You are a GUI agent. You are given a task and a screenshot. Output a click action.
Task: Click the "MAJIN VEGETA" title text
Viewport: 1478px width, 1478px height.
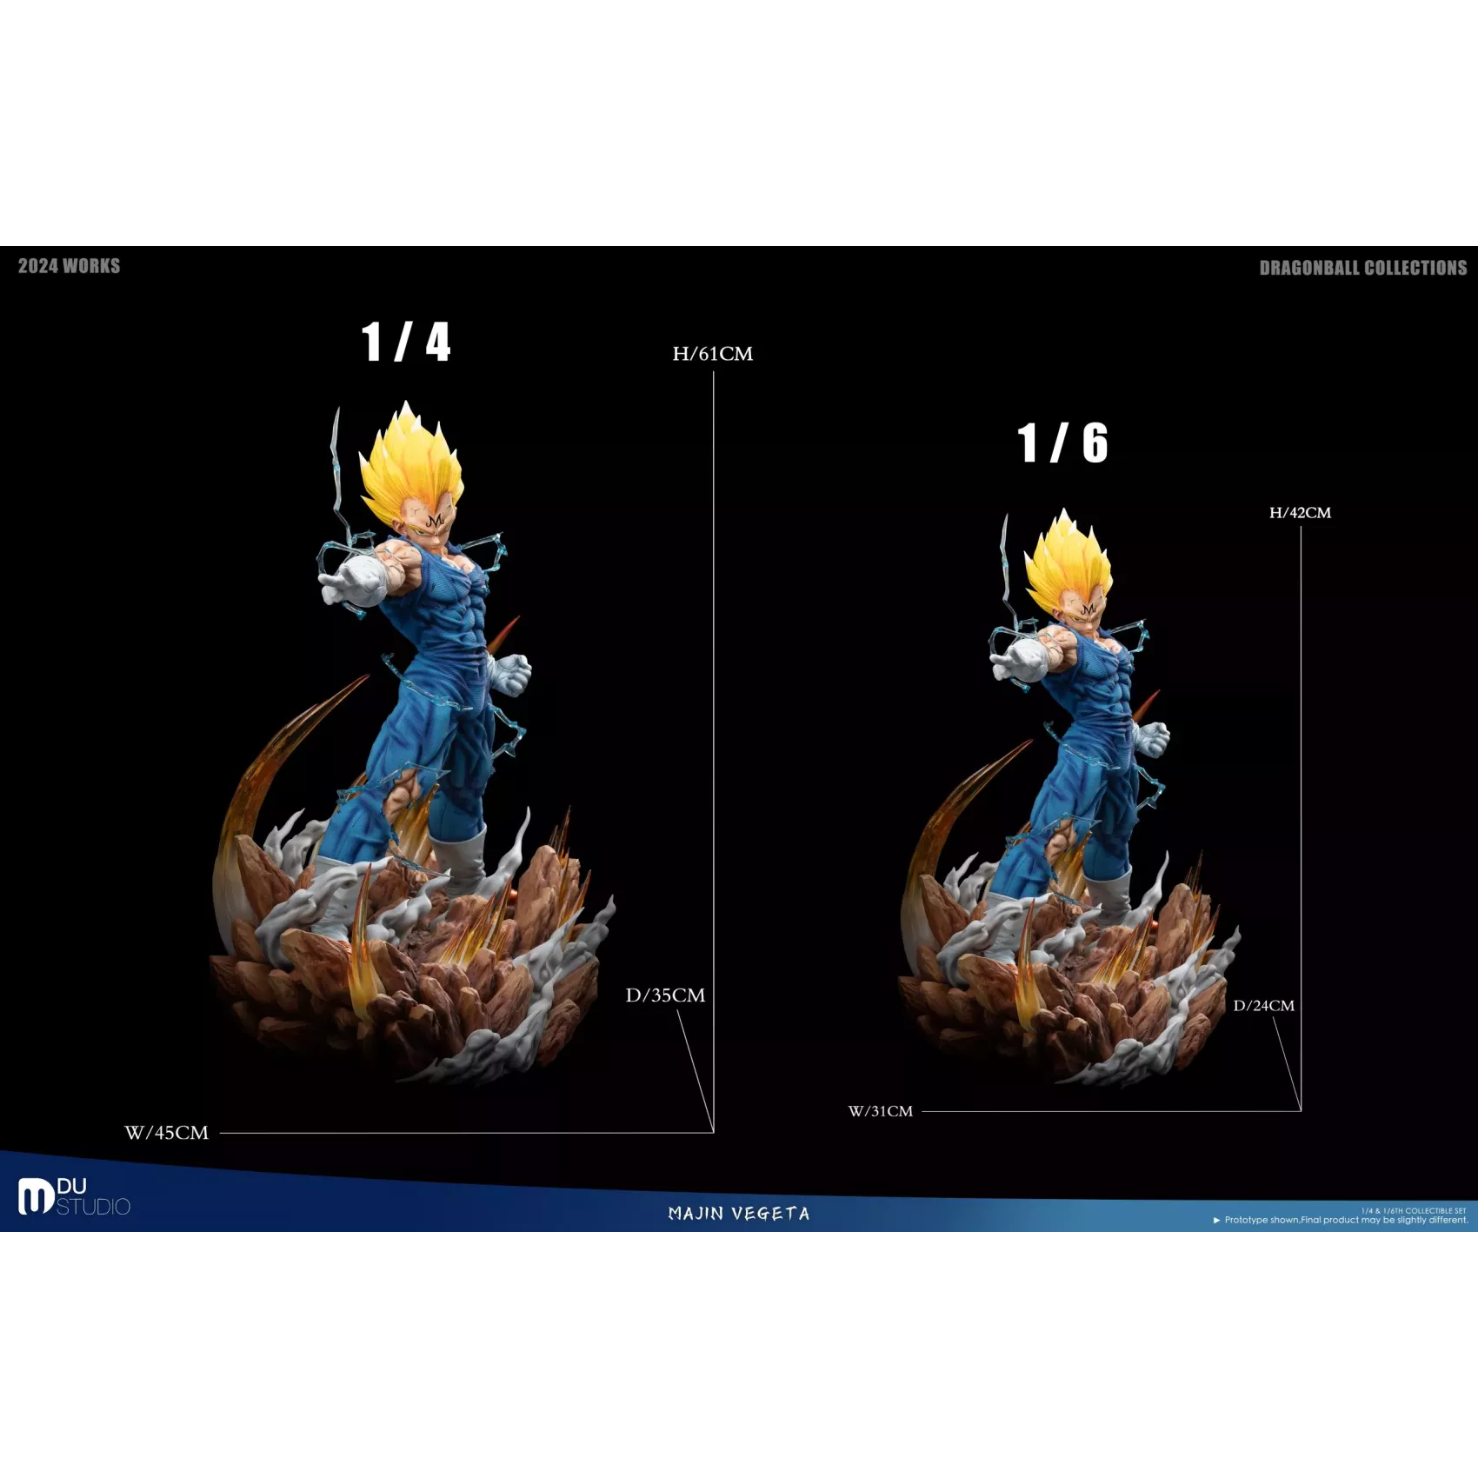click(x=739, y=1214)
